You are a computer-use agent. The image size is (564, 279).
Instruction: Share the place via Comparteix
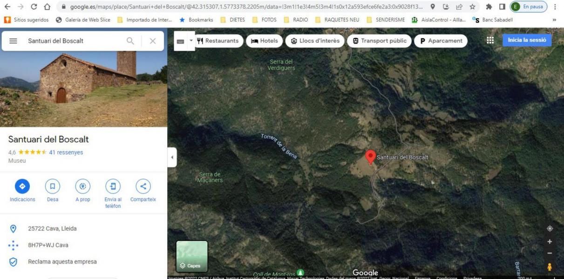(x=143, y=186)
